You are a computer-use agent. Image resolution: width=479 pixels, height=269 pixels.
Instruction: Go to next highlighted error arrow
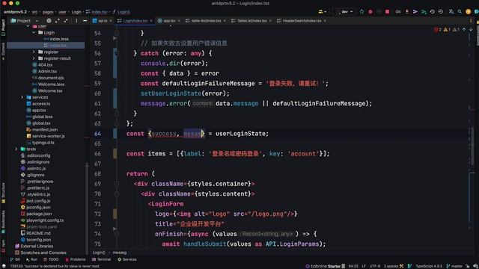pyautogui.click(x=471, y=30)
